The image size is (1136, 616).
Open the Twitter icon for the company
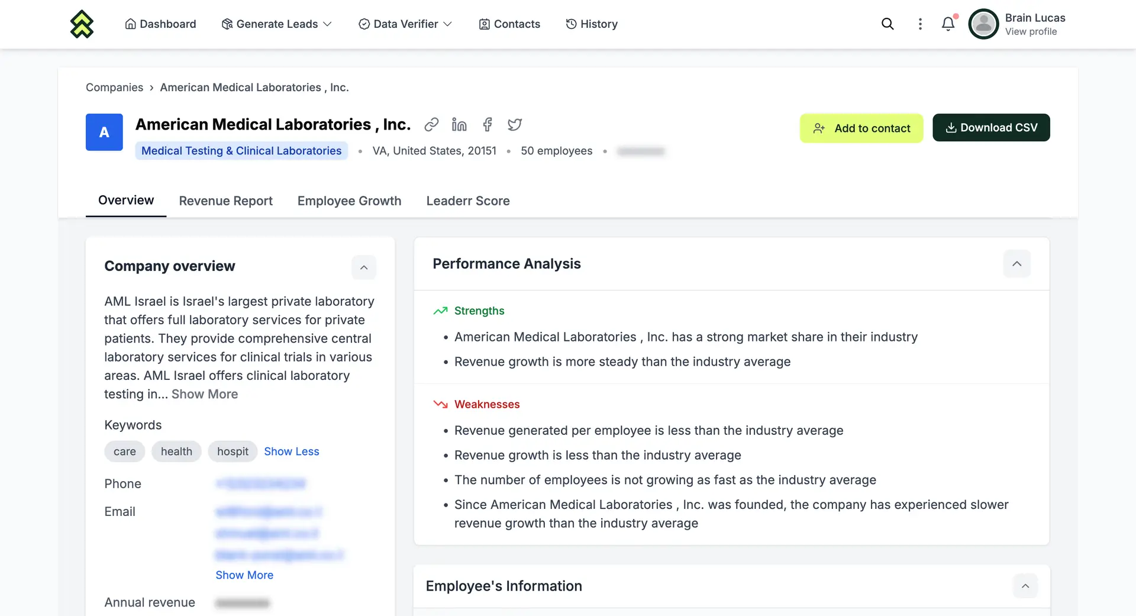514,124
